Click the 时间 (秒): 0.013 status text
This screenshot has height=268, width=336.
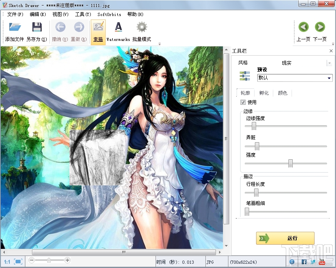175,262
